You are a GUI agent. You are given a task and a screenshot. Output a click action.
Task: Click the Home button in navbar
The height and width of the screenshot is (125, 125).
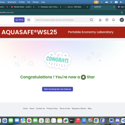[x=19, y=20]
